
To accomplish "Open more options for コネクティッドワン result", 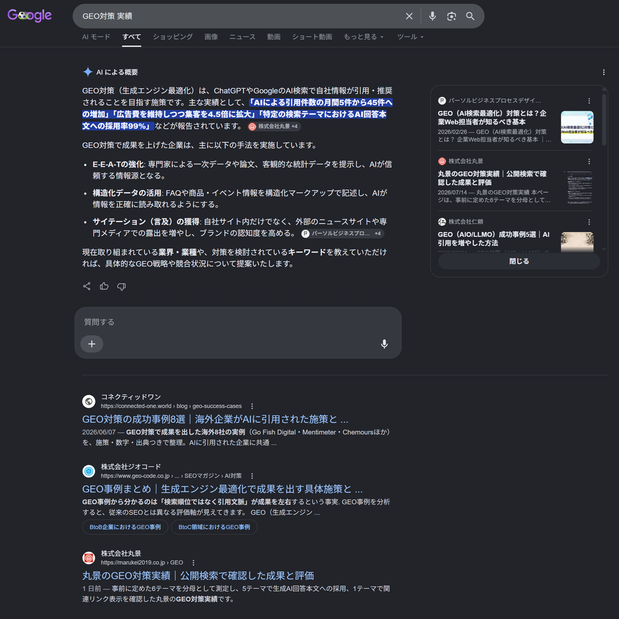I will click(x=252, y=406).
